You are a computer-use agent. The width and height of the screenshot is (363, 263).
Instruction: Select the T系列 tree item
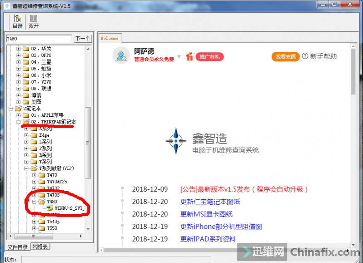45,162
